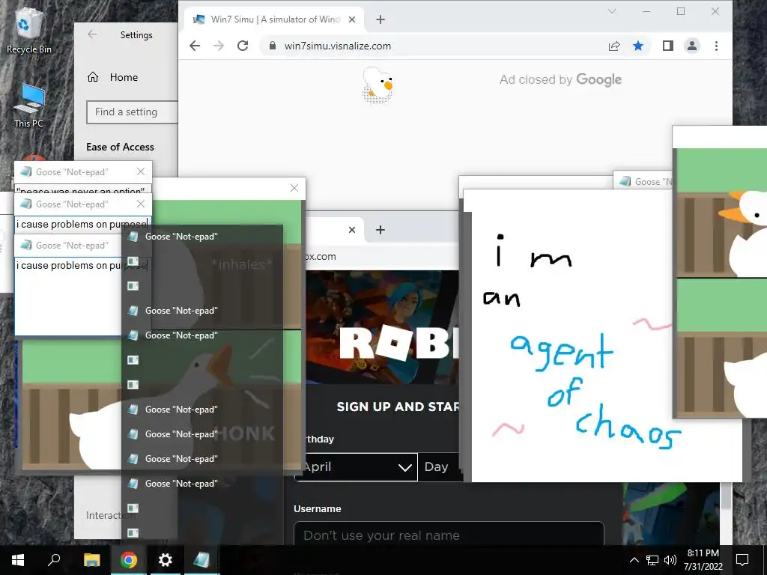Switch to the Win7 Simu Chrome tab

[x=274, y=19]
